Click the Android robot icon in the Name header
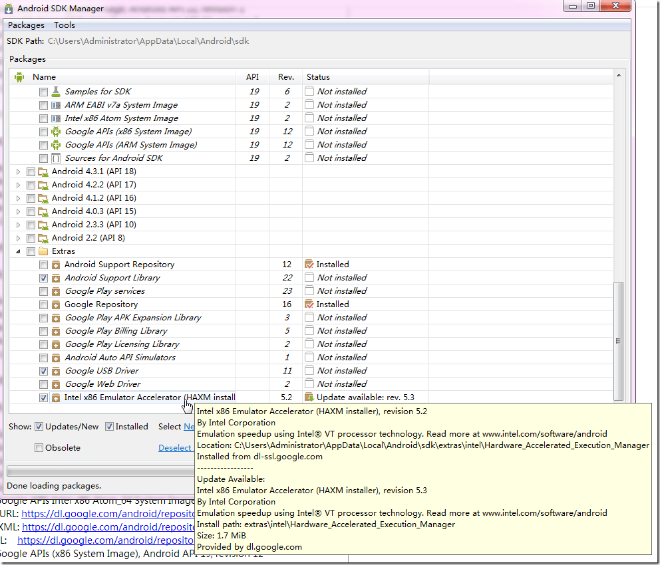Viewport: 660px width, 565px height. [19, 77]
